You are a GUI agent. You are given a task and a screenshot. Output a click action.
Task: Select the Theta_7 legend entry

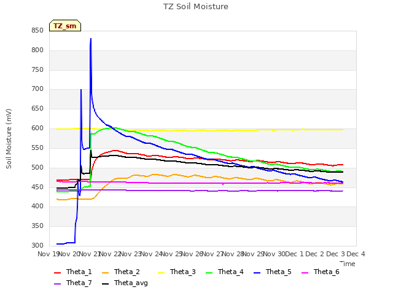tap(73, 283)
